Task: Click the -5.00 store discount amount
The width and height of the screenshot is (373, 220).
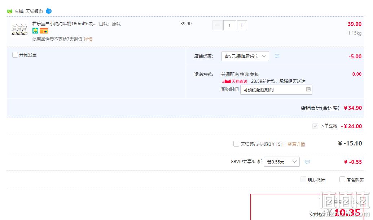Action: point(355,57)
